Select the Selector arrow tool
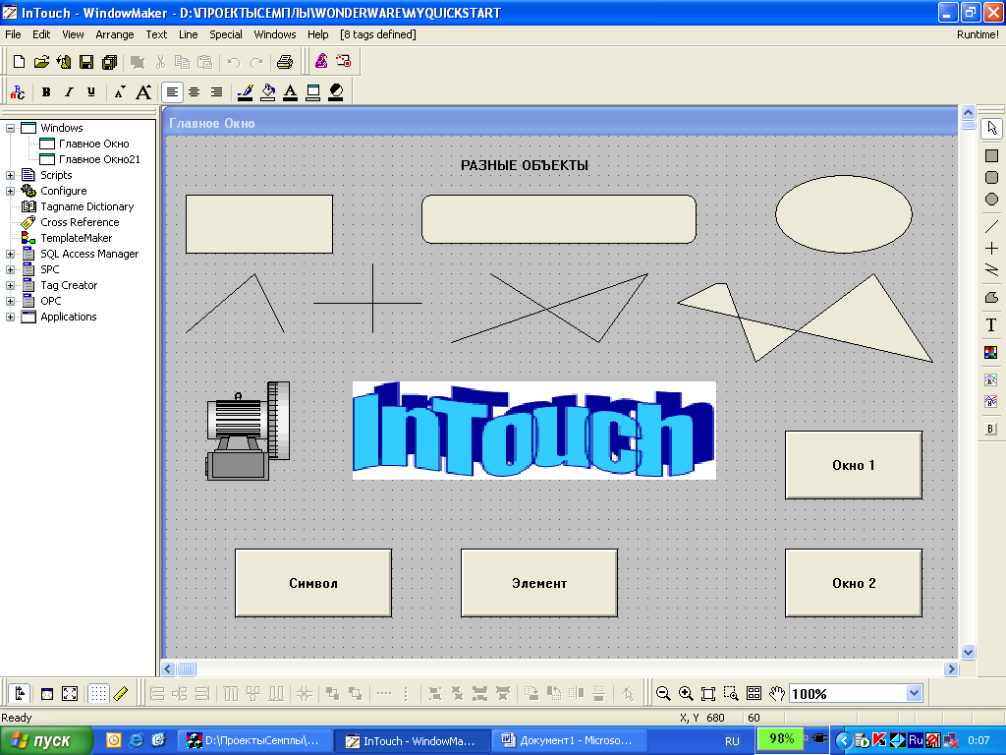The width and height of the screenshot is (1006, 755). click(991, 128)
